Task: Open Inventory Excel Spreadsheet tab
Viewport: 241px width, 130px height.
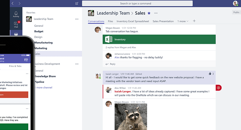Action: (133, 21)
